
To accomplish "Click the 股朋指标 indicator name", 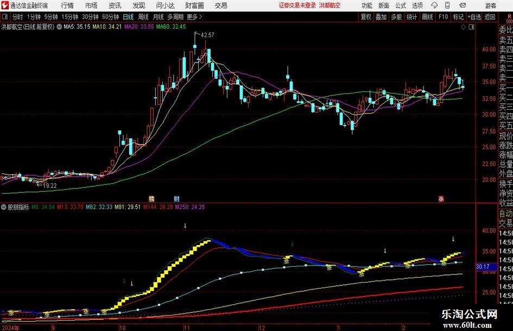I will click(18, 207).
